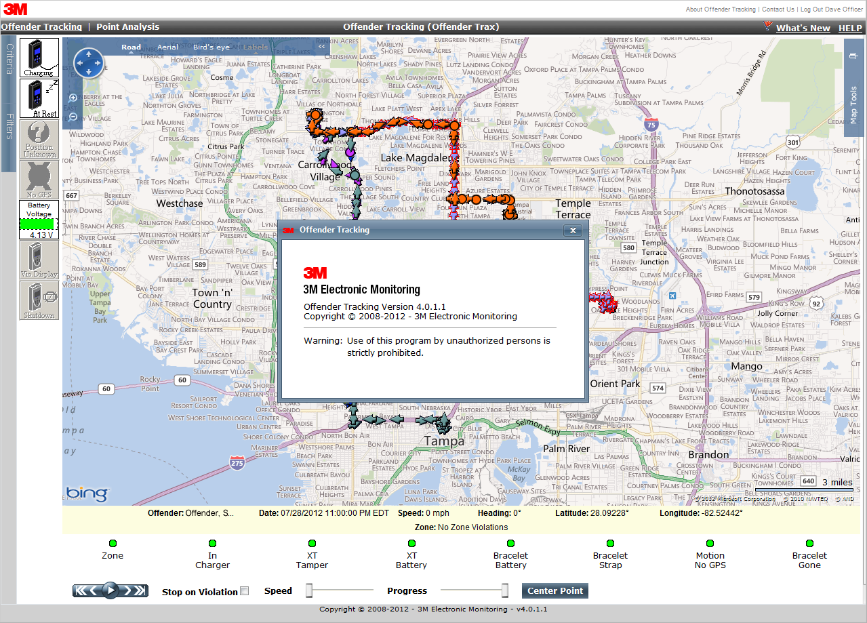
Task: Close the Offender Tracking about dialog
Action: 573,230
